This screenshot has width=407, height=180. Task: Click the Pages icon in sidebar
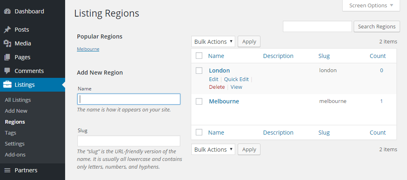tap(7, 57)
